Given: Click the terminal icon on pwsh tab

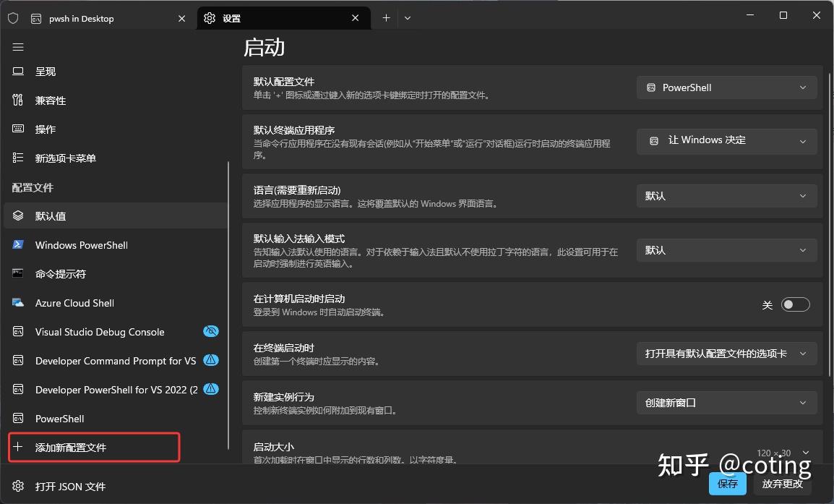Looking at the screenshot, I should tap(36, 19).
